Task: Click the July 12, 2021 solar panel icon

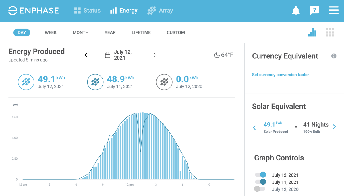Action: point(26,82)
